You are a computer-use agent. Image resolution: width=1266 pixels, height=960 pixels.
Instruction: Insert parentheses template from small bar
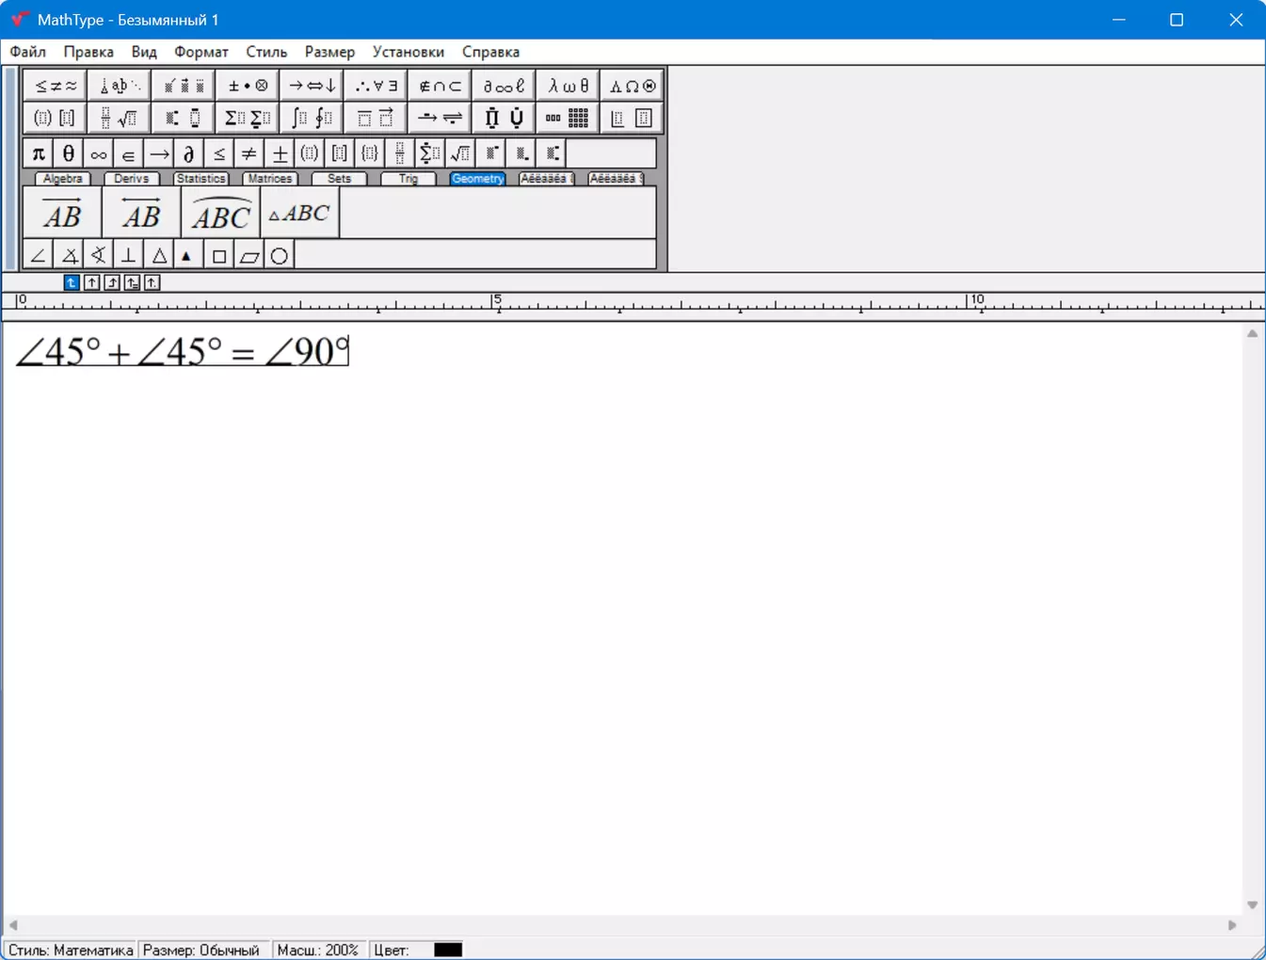pos(310,153)
